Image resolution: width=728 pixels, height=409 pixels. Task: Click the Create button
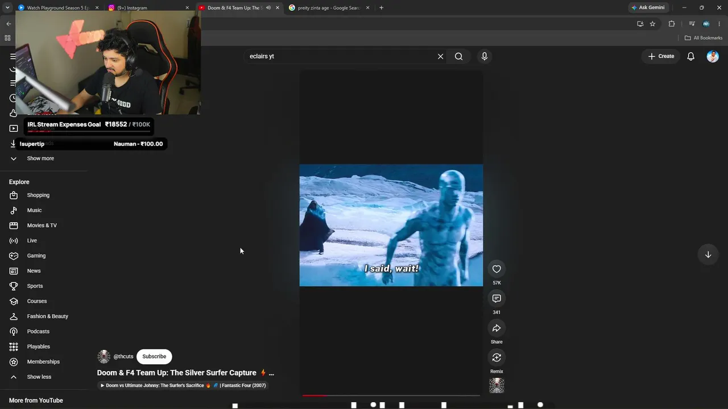pos(661,56)
